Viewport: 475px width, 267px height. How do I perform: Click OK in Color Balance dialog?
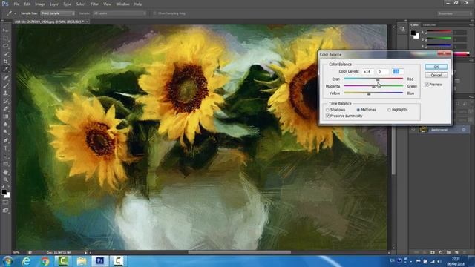coord(436,67)
